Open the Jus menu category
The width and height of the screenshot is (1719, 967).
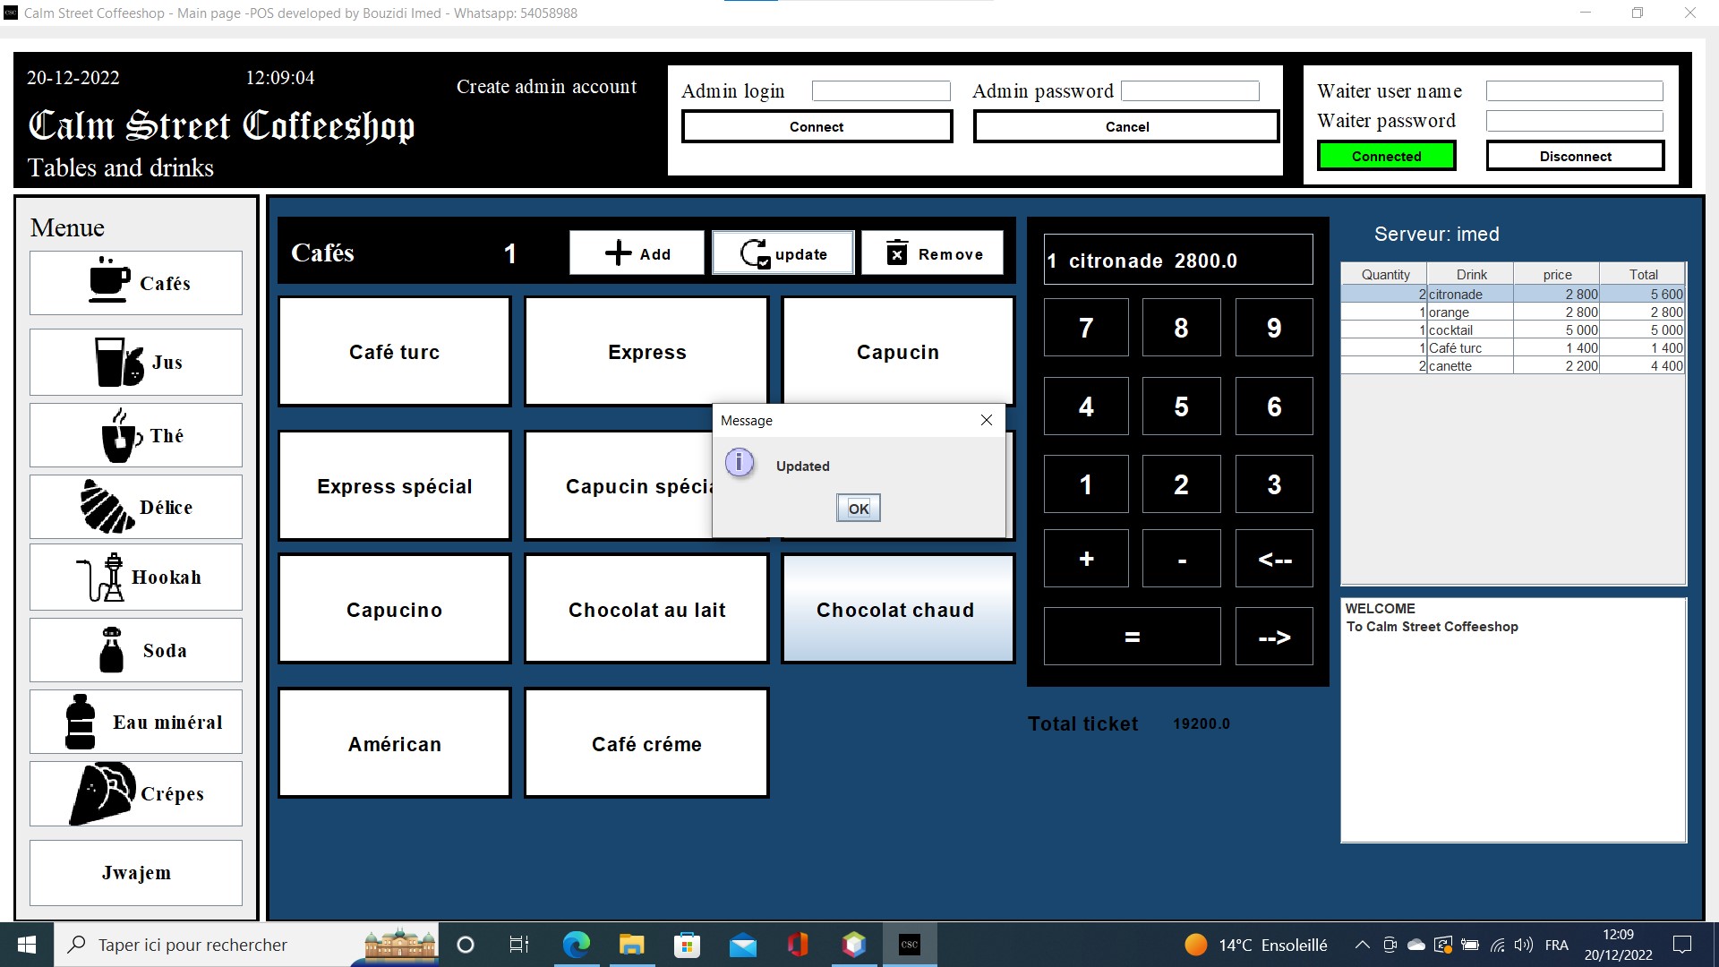(x=136, y=362)
